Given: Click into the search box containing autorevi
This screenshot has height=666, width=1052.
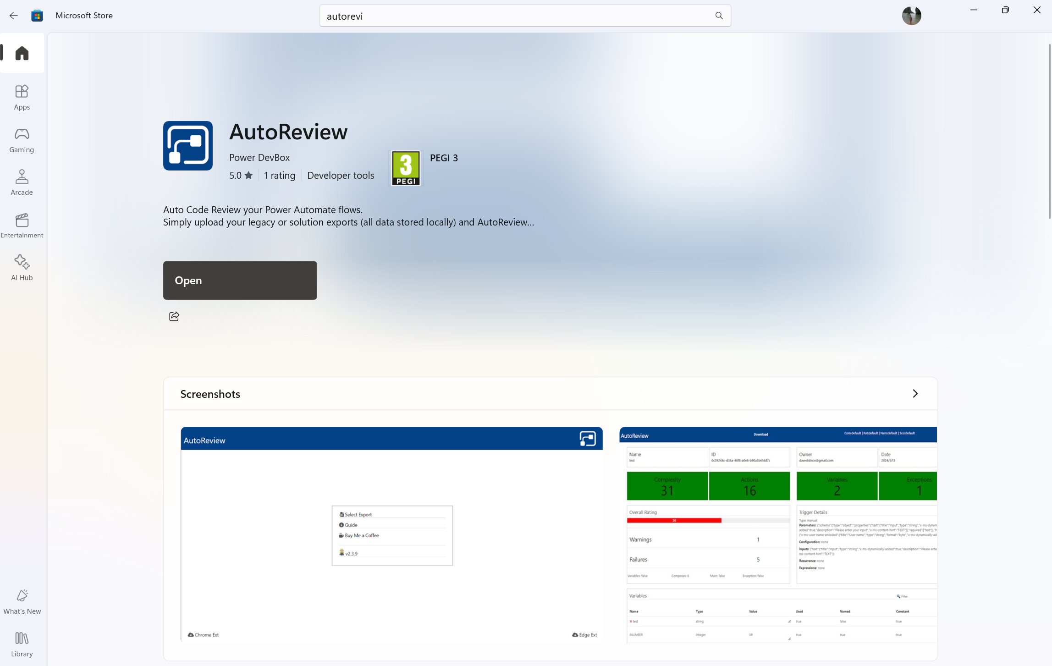Looking at the screenshot, I should pyautogui.click(x=513, y=16).
